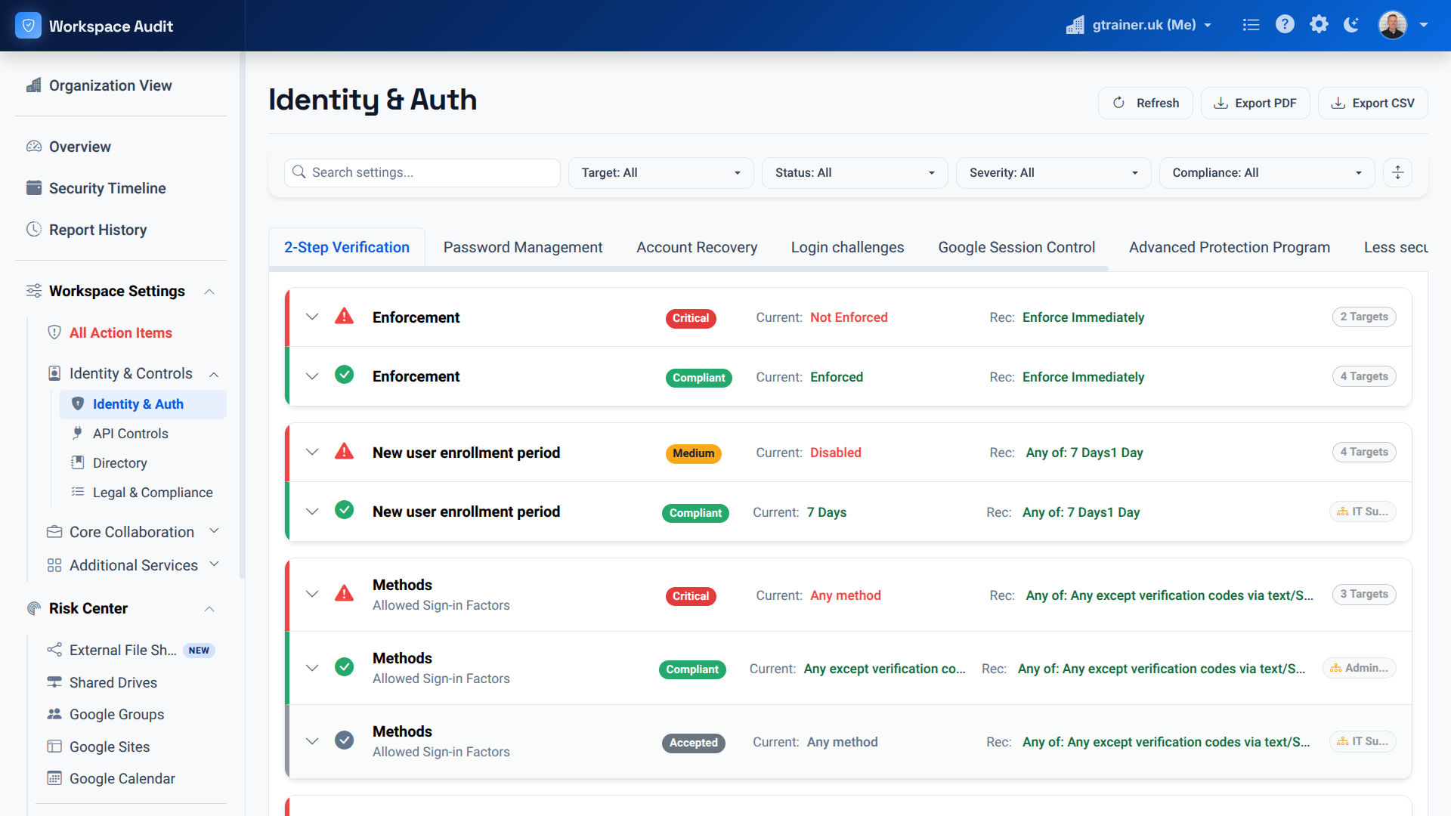Open the list view icon in header
Screen dimensions: 1451x816
pos(1251,25)
